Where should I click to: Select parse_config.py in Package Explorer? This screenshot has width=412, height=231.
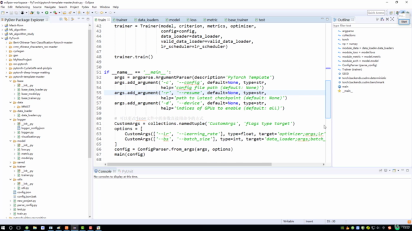[x=27, y=205]
